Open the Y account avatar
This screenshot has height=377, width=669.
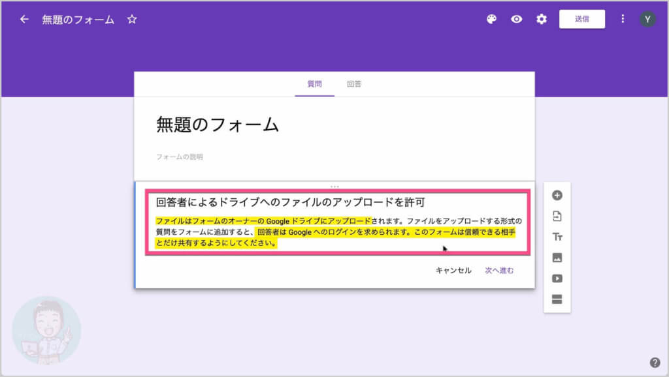pos(647,20)
